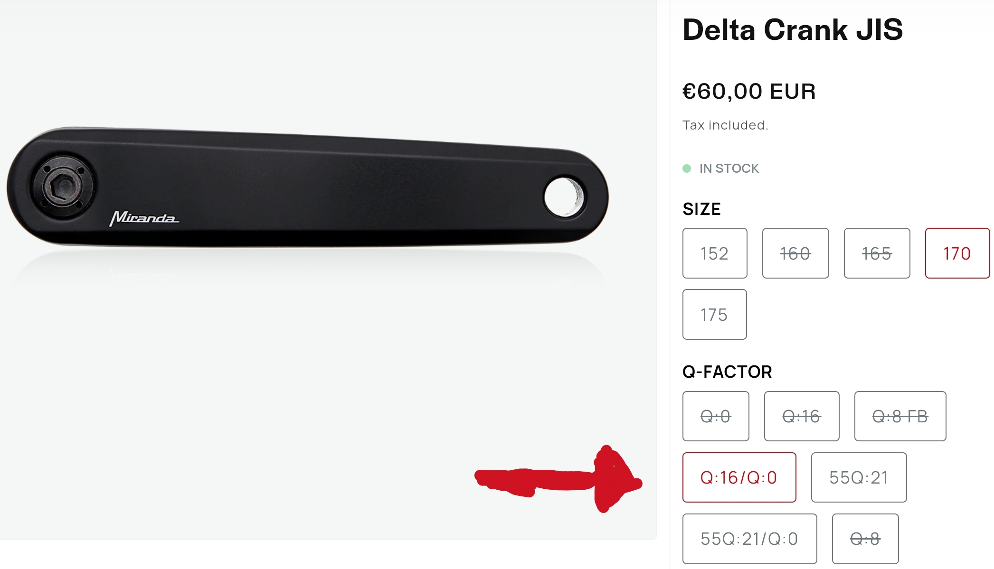The height and width of the screenshot is (569, 994).
Task: Click the Delta Crank JIS product title
Action: coord(793,29)
